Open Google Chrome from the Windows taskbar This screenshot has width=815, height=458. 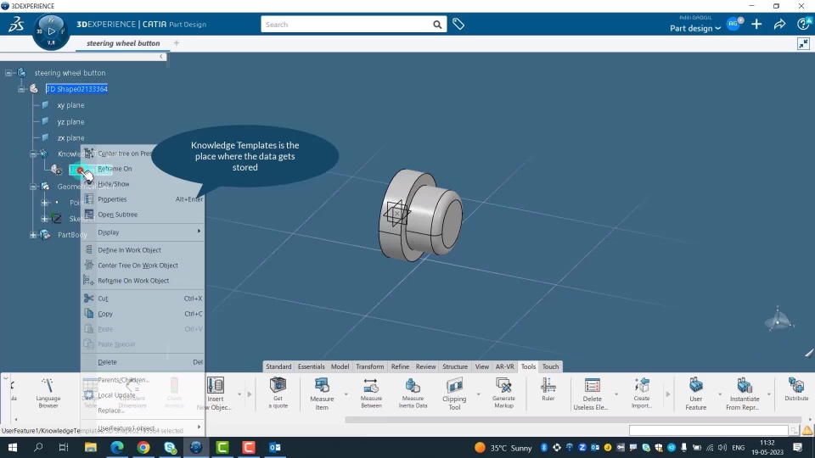[x=143, y=447]
